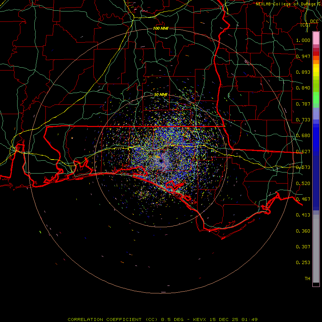Image resolution: width=322 pixels, height=322 pixels.
Task: Click the 01:49 timestamp in the caption
Action: (x=249, y=319)
